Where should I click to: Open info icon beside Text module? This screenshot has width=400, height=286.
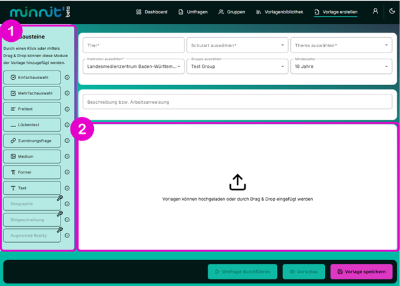click(x=67, y=188)
